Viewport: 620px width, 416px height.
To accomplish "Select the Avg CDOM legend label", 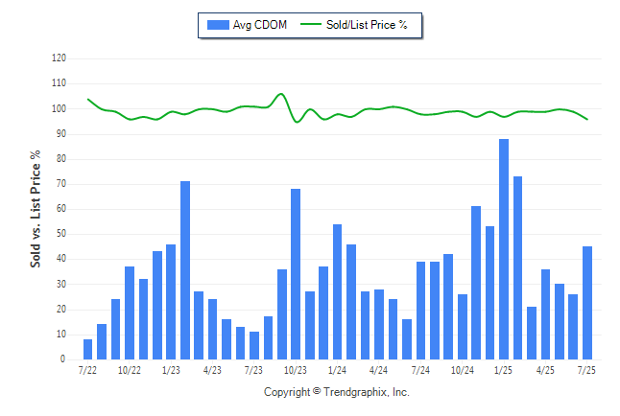I will 260,25.
